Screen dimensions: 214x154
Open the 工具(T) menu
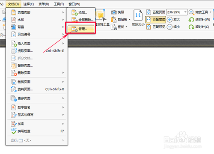pos(59,4)
